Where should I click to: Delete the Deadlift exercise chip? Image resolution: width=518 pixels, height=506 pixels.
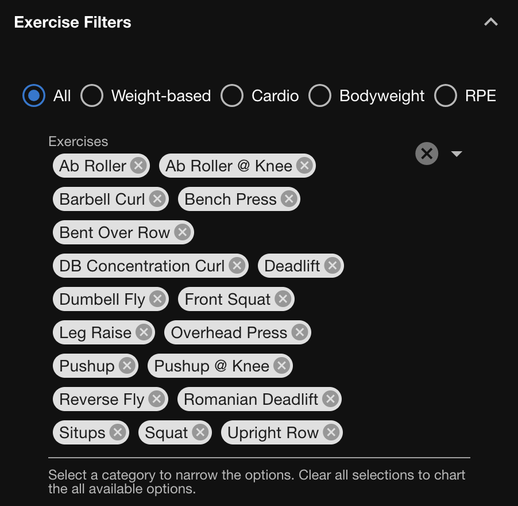coord(332,266)
